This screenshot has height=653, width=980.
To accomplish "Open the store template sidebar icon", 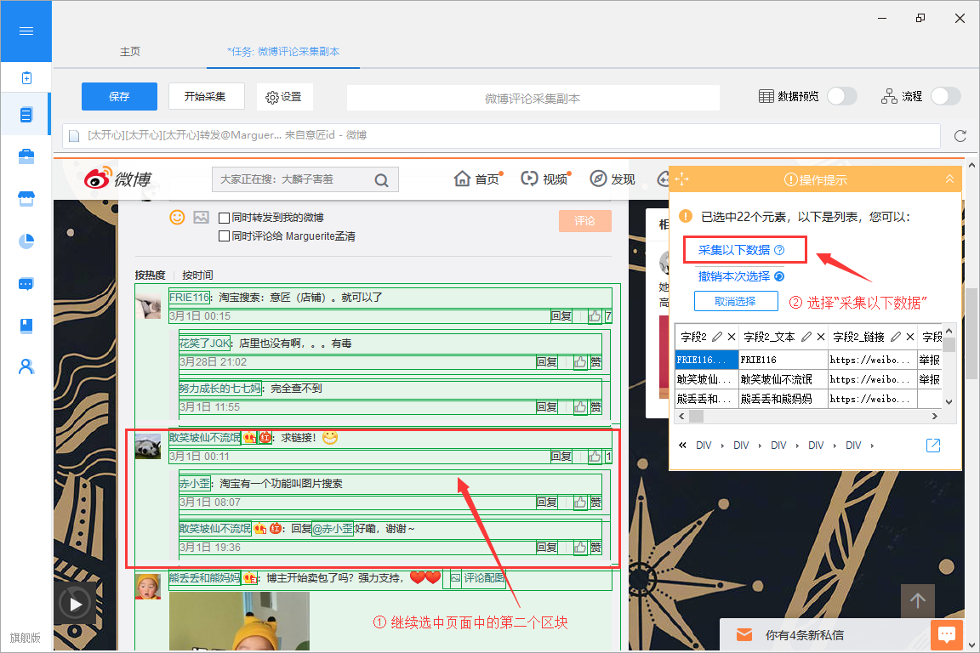I will (26, 199).
